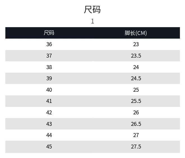Click the 尺码 column header
Viewport: 185px width, 158px height.
tap(49, 33)
